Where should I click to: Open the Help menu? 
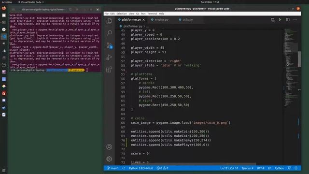point(161,14)
